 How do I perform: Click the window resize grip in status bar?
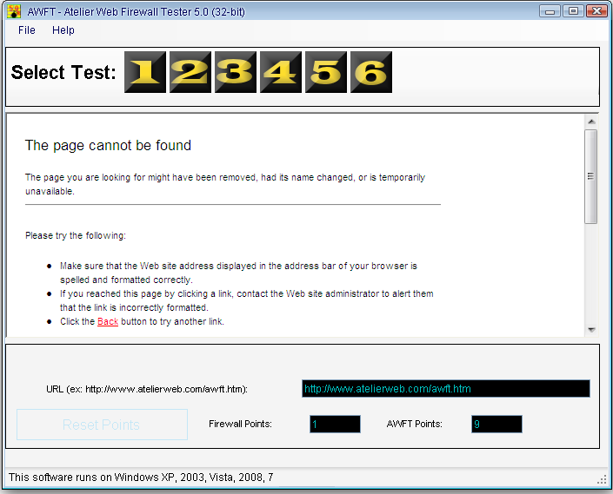tap(602, 480)
